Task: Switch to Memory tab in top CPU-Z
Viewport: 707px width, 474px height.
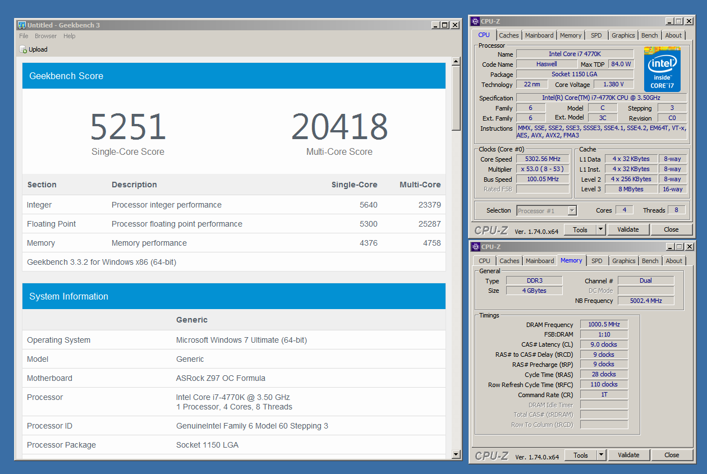Action: (571, 35)
